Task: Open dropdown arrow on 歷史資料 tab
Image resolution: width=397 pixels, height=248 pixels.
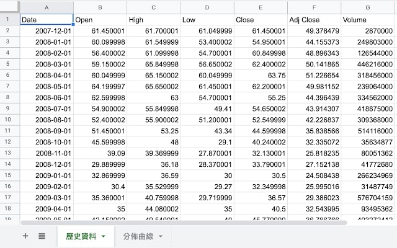Action: pyautogui.click(x=104, y=236)
